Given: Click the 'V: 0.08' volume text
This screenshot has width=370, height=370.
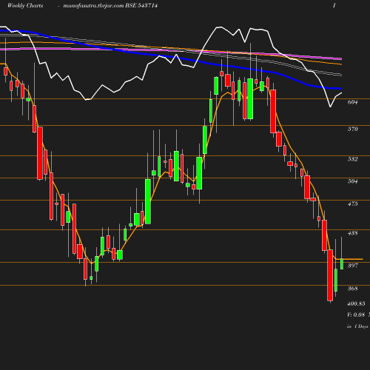Looking at the screenshot, I should tap(356, 314).
